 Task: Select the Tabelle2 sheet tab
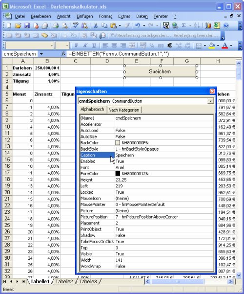[x=64, y=281]
